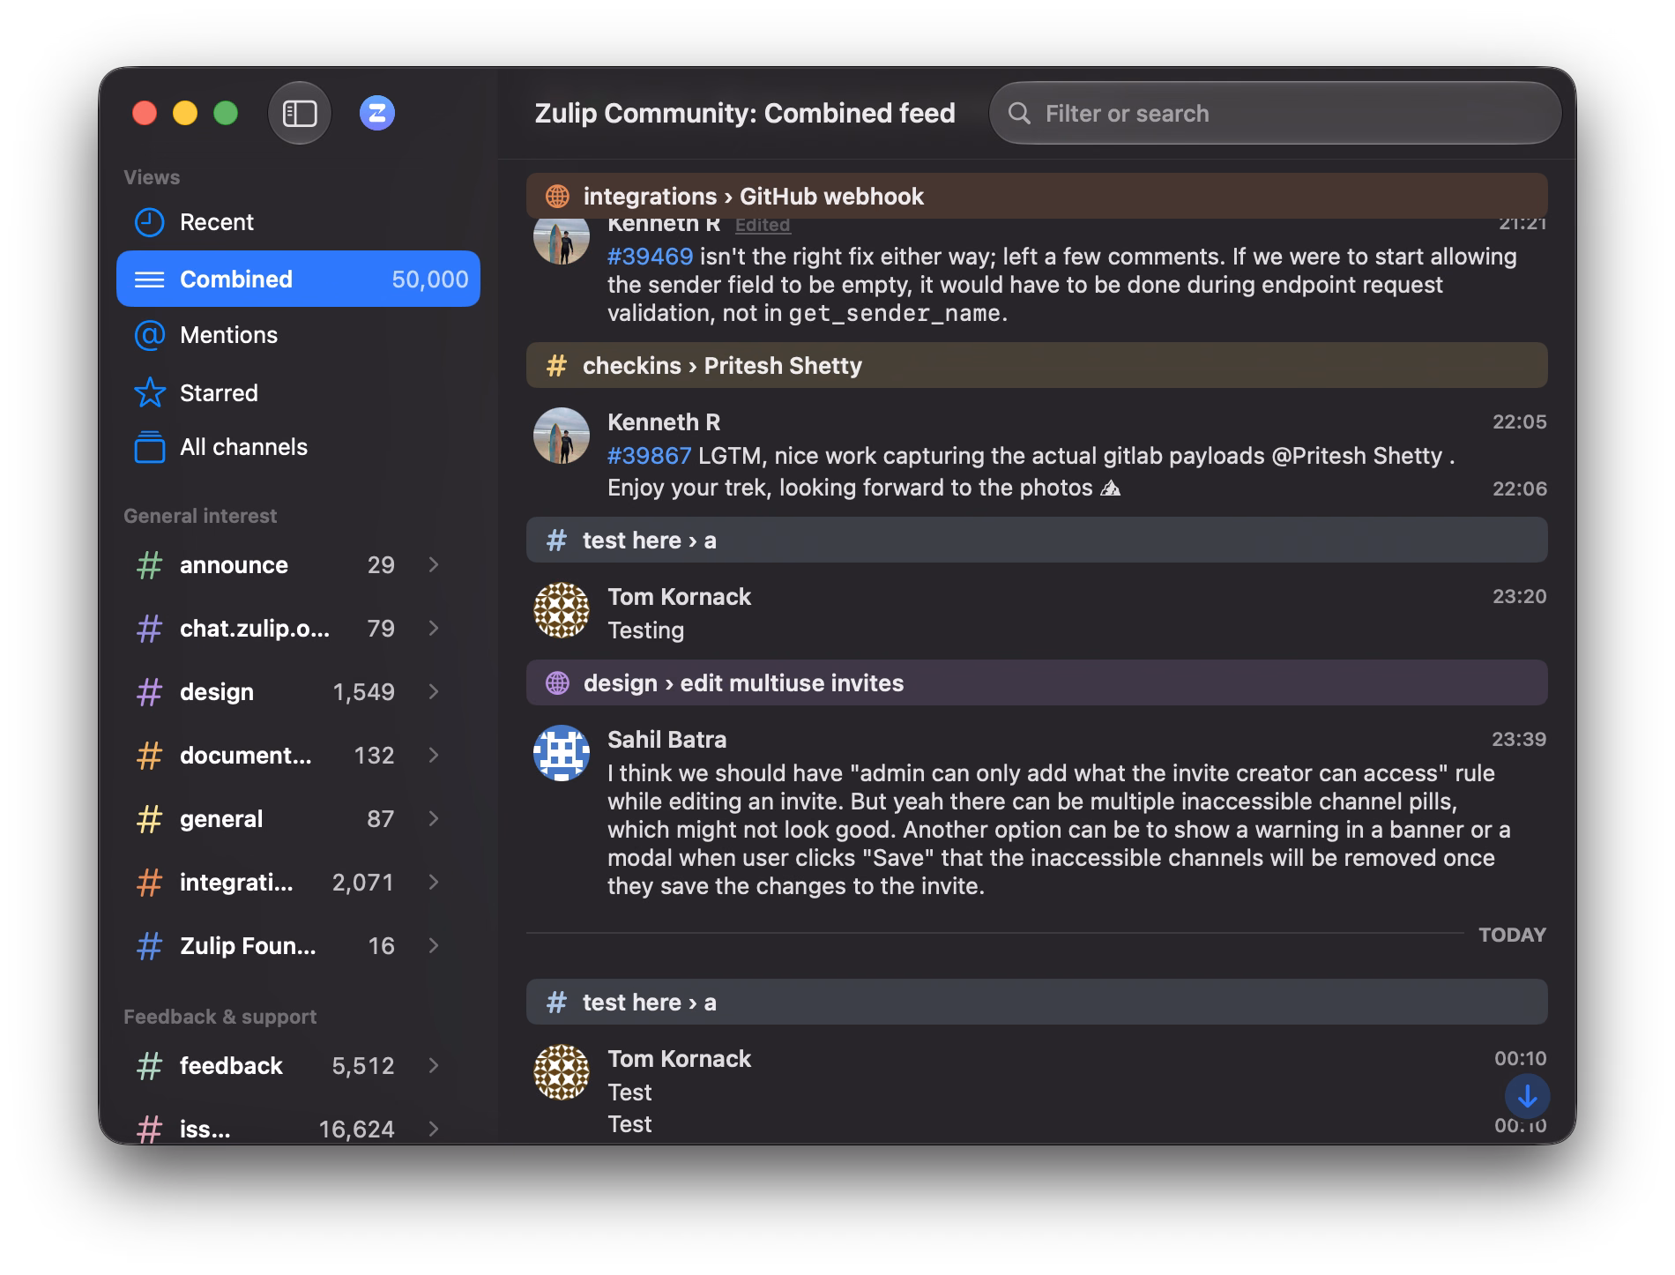Click the hash icon beside chat.zulip.o...
The image size is (1675, 1275).
point(150,629)
